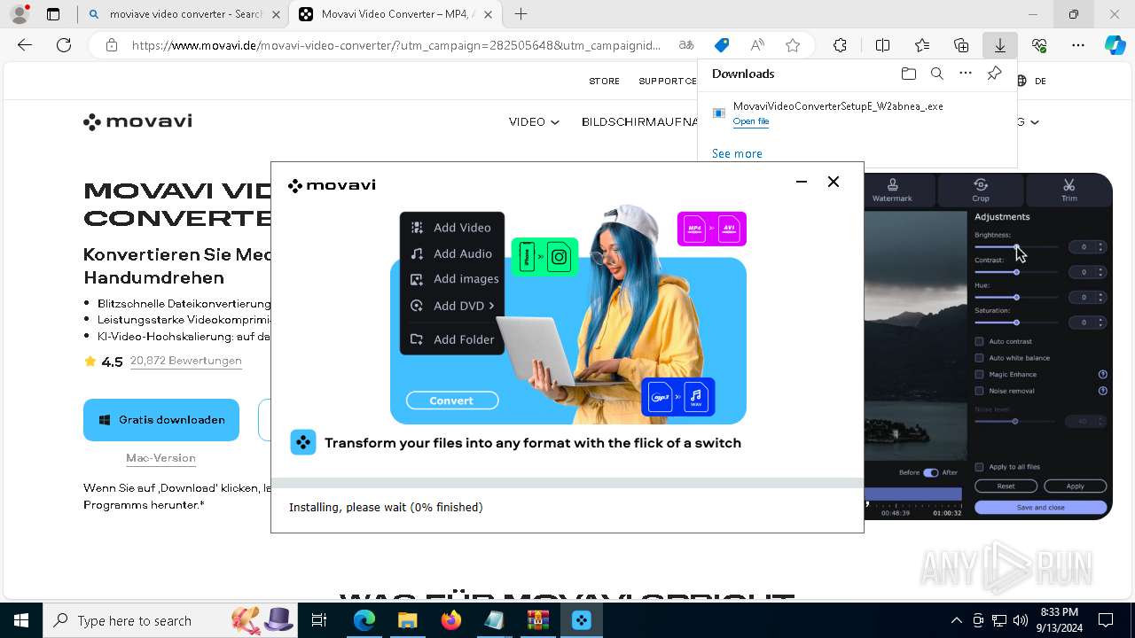Open the tab actions menu icon
This screenshot has width=1135, height=638.
(x=53, y=14)
